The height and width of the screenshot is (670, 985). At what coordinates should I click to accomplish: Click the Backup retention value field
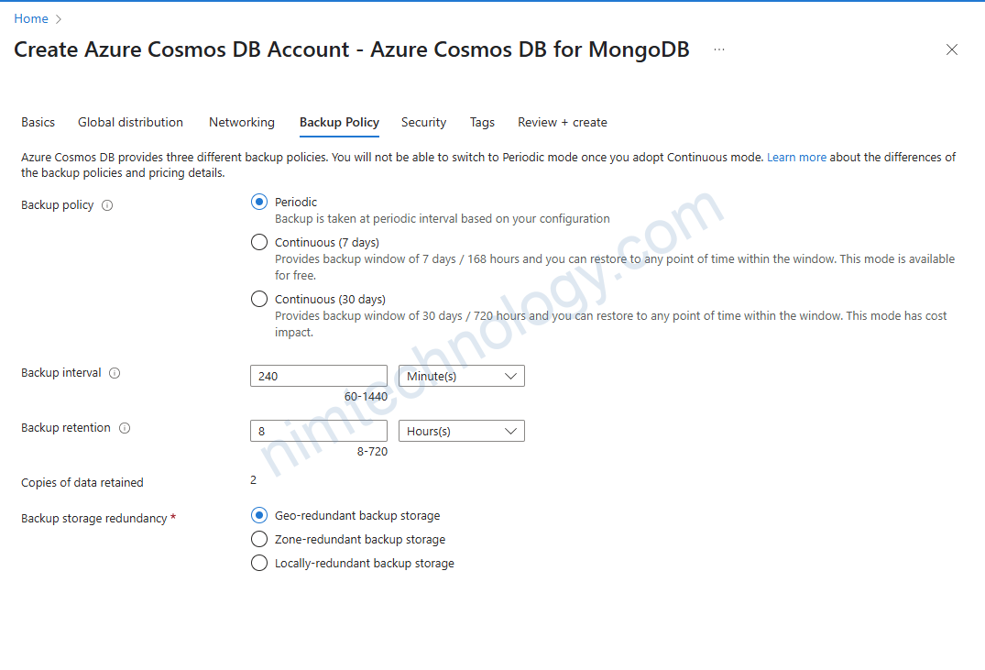[x=318, y=431]
